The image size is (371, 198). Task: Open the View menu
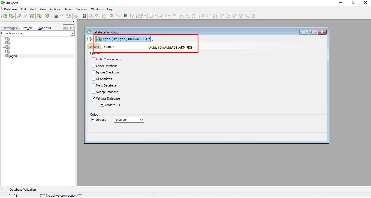coord(43,9)
